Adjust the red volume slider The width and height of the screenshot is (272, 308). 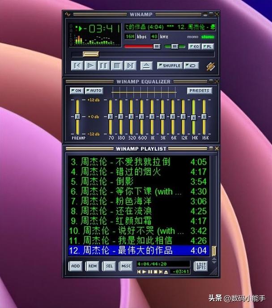click(x=142, y=47)
